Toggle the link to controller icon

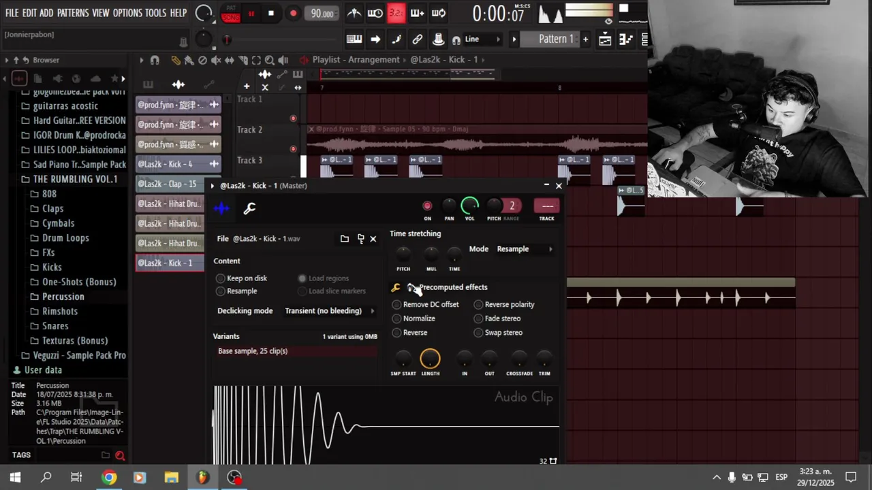coord(417,39)
